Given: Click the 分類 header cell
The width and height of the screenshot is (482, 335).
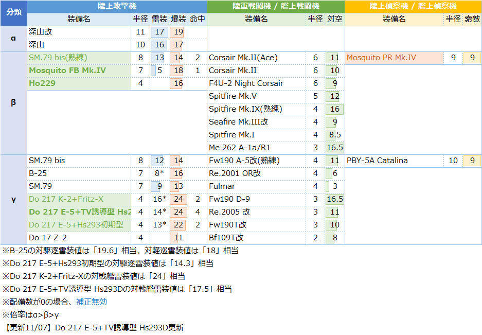Looking at the screenshot, I should pyautogui.click(x=13, y=13).
